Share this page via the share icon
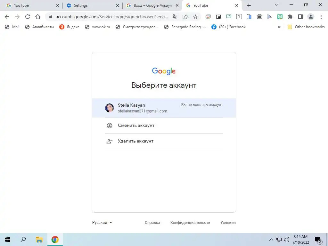The height and width of the screenshot is (246, 328). [x=185, y=17]
